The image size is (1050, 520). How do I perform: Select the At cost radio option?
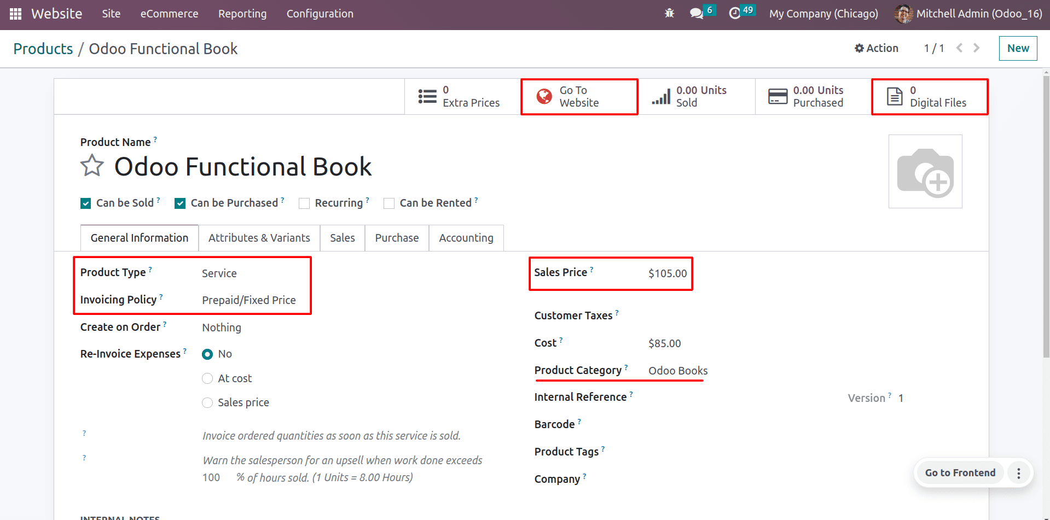pos(207,378)
